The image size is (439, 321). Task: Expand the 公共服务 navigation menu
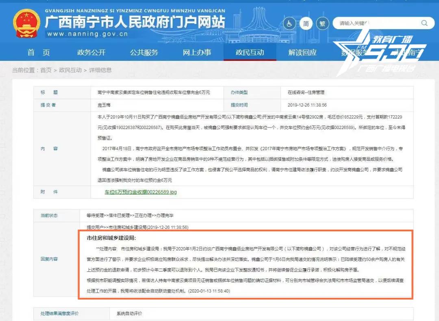click(143, 52)
